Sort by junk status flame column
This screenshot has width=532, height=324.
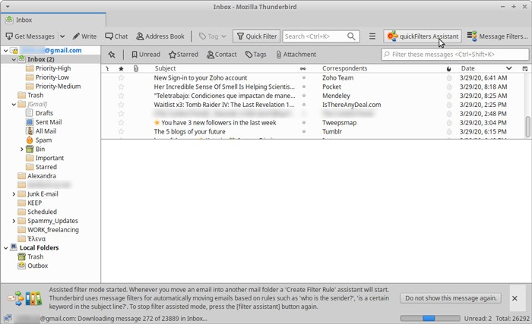(x=449, y=68)
